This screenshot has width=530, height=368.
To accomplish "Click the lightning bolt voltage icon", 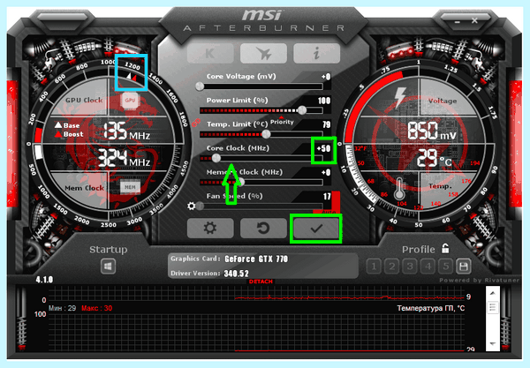I will pyautogui.click(x=400, y=96).
